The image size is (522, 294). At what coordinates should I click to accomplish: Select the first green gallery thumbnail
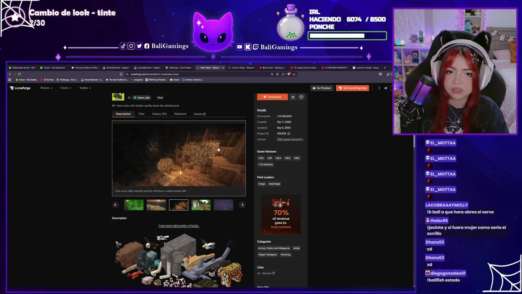click(x=134, y=205)
